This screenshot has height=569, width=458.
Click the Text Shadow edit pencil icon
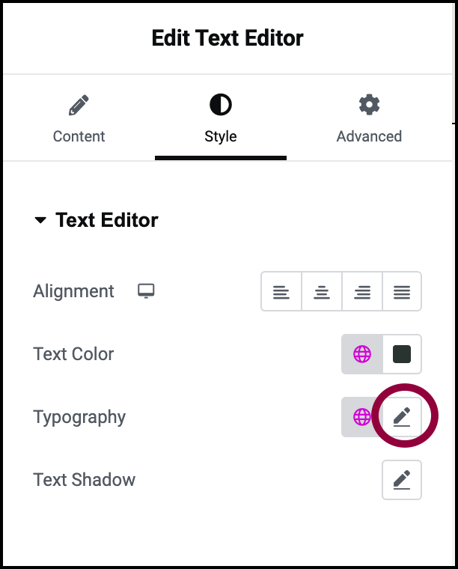tap(402, 480)
